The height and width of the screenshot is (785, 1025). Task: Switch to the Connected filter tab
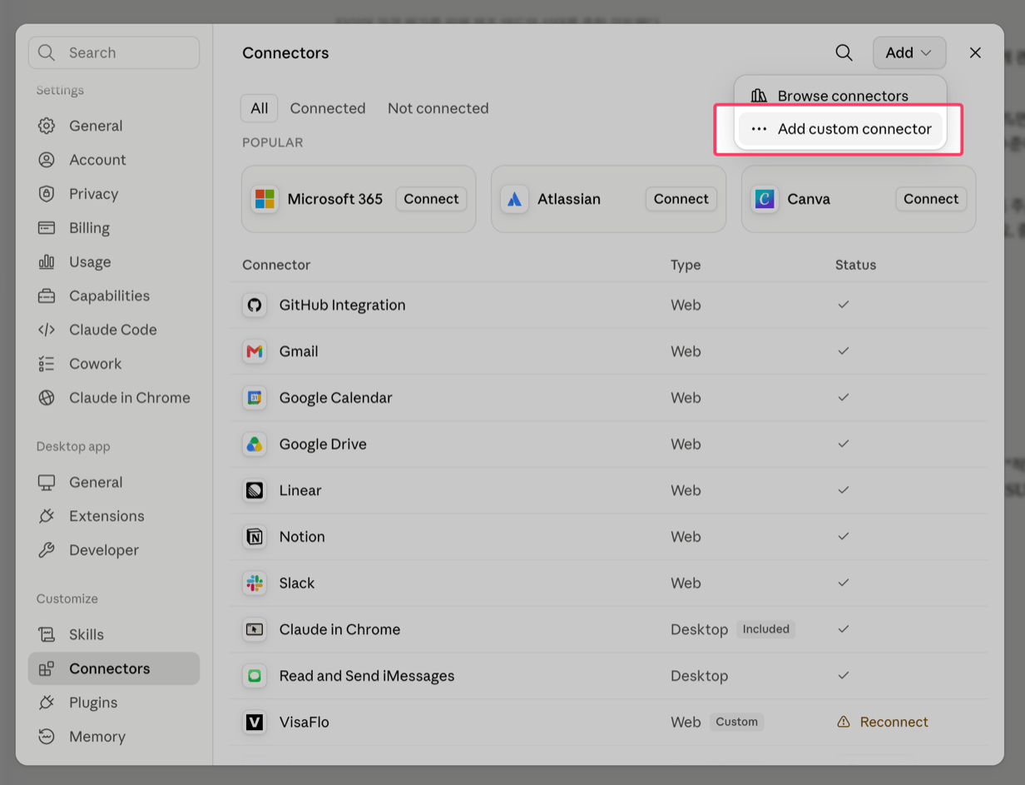[x=328, y=108]
